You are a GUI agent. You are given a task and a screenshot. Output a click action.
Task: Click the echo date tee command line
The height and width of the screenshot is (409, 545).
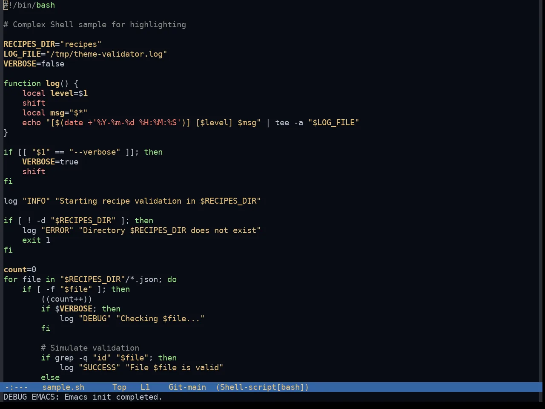pyautogui.click(x=191, y=123)
